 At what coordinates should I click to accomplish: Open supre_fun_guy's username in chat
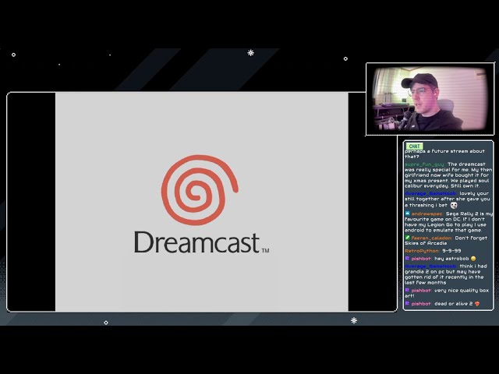pos(424,164)
